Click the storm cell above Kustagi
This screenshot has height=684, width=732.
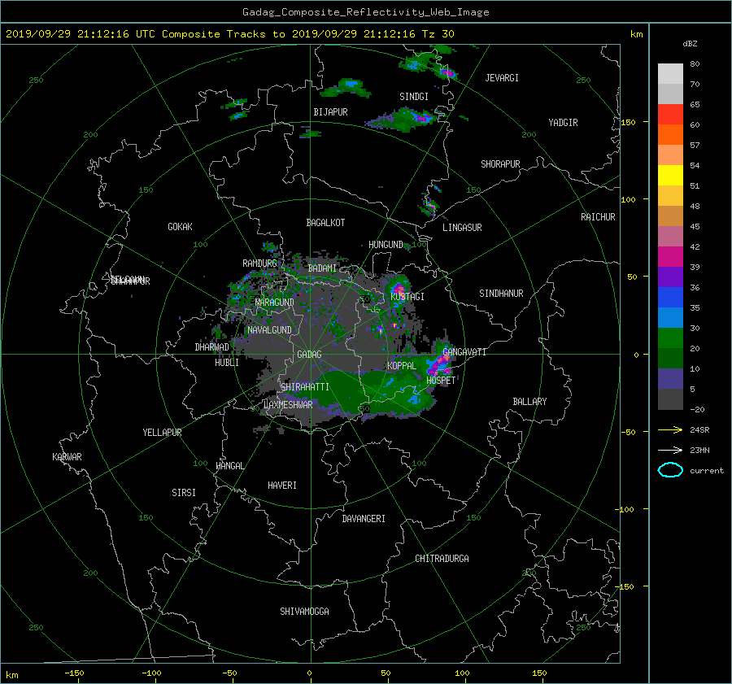pos(399,288)
